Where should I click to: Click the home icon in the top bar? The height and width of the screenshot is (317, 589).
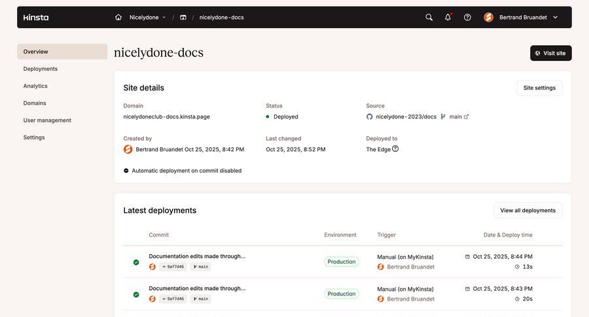(x=118, y=18)
